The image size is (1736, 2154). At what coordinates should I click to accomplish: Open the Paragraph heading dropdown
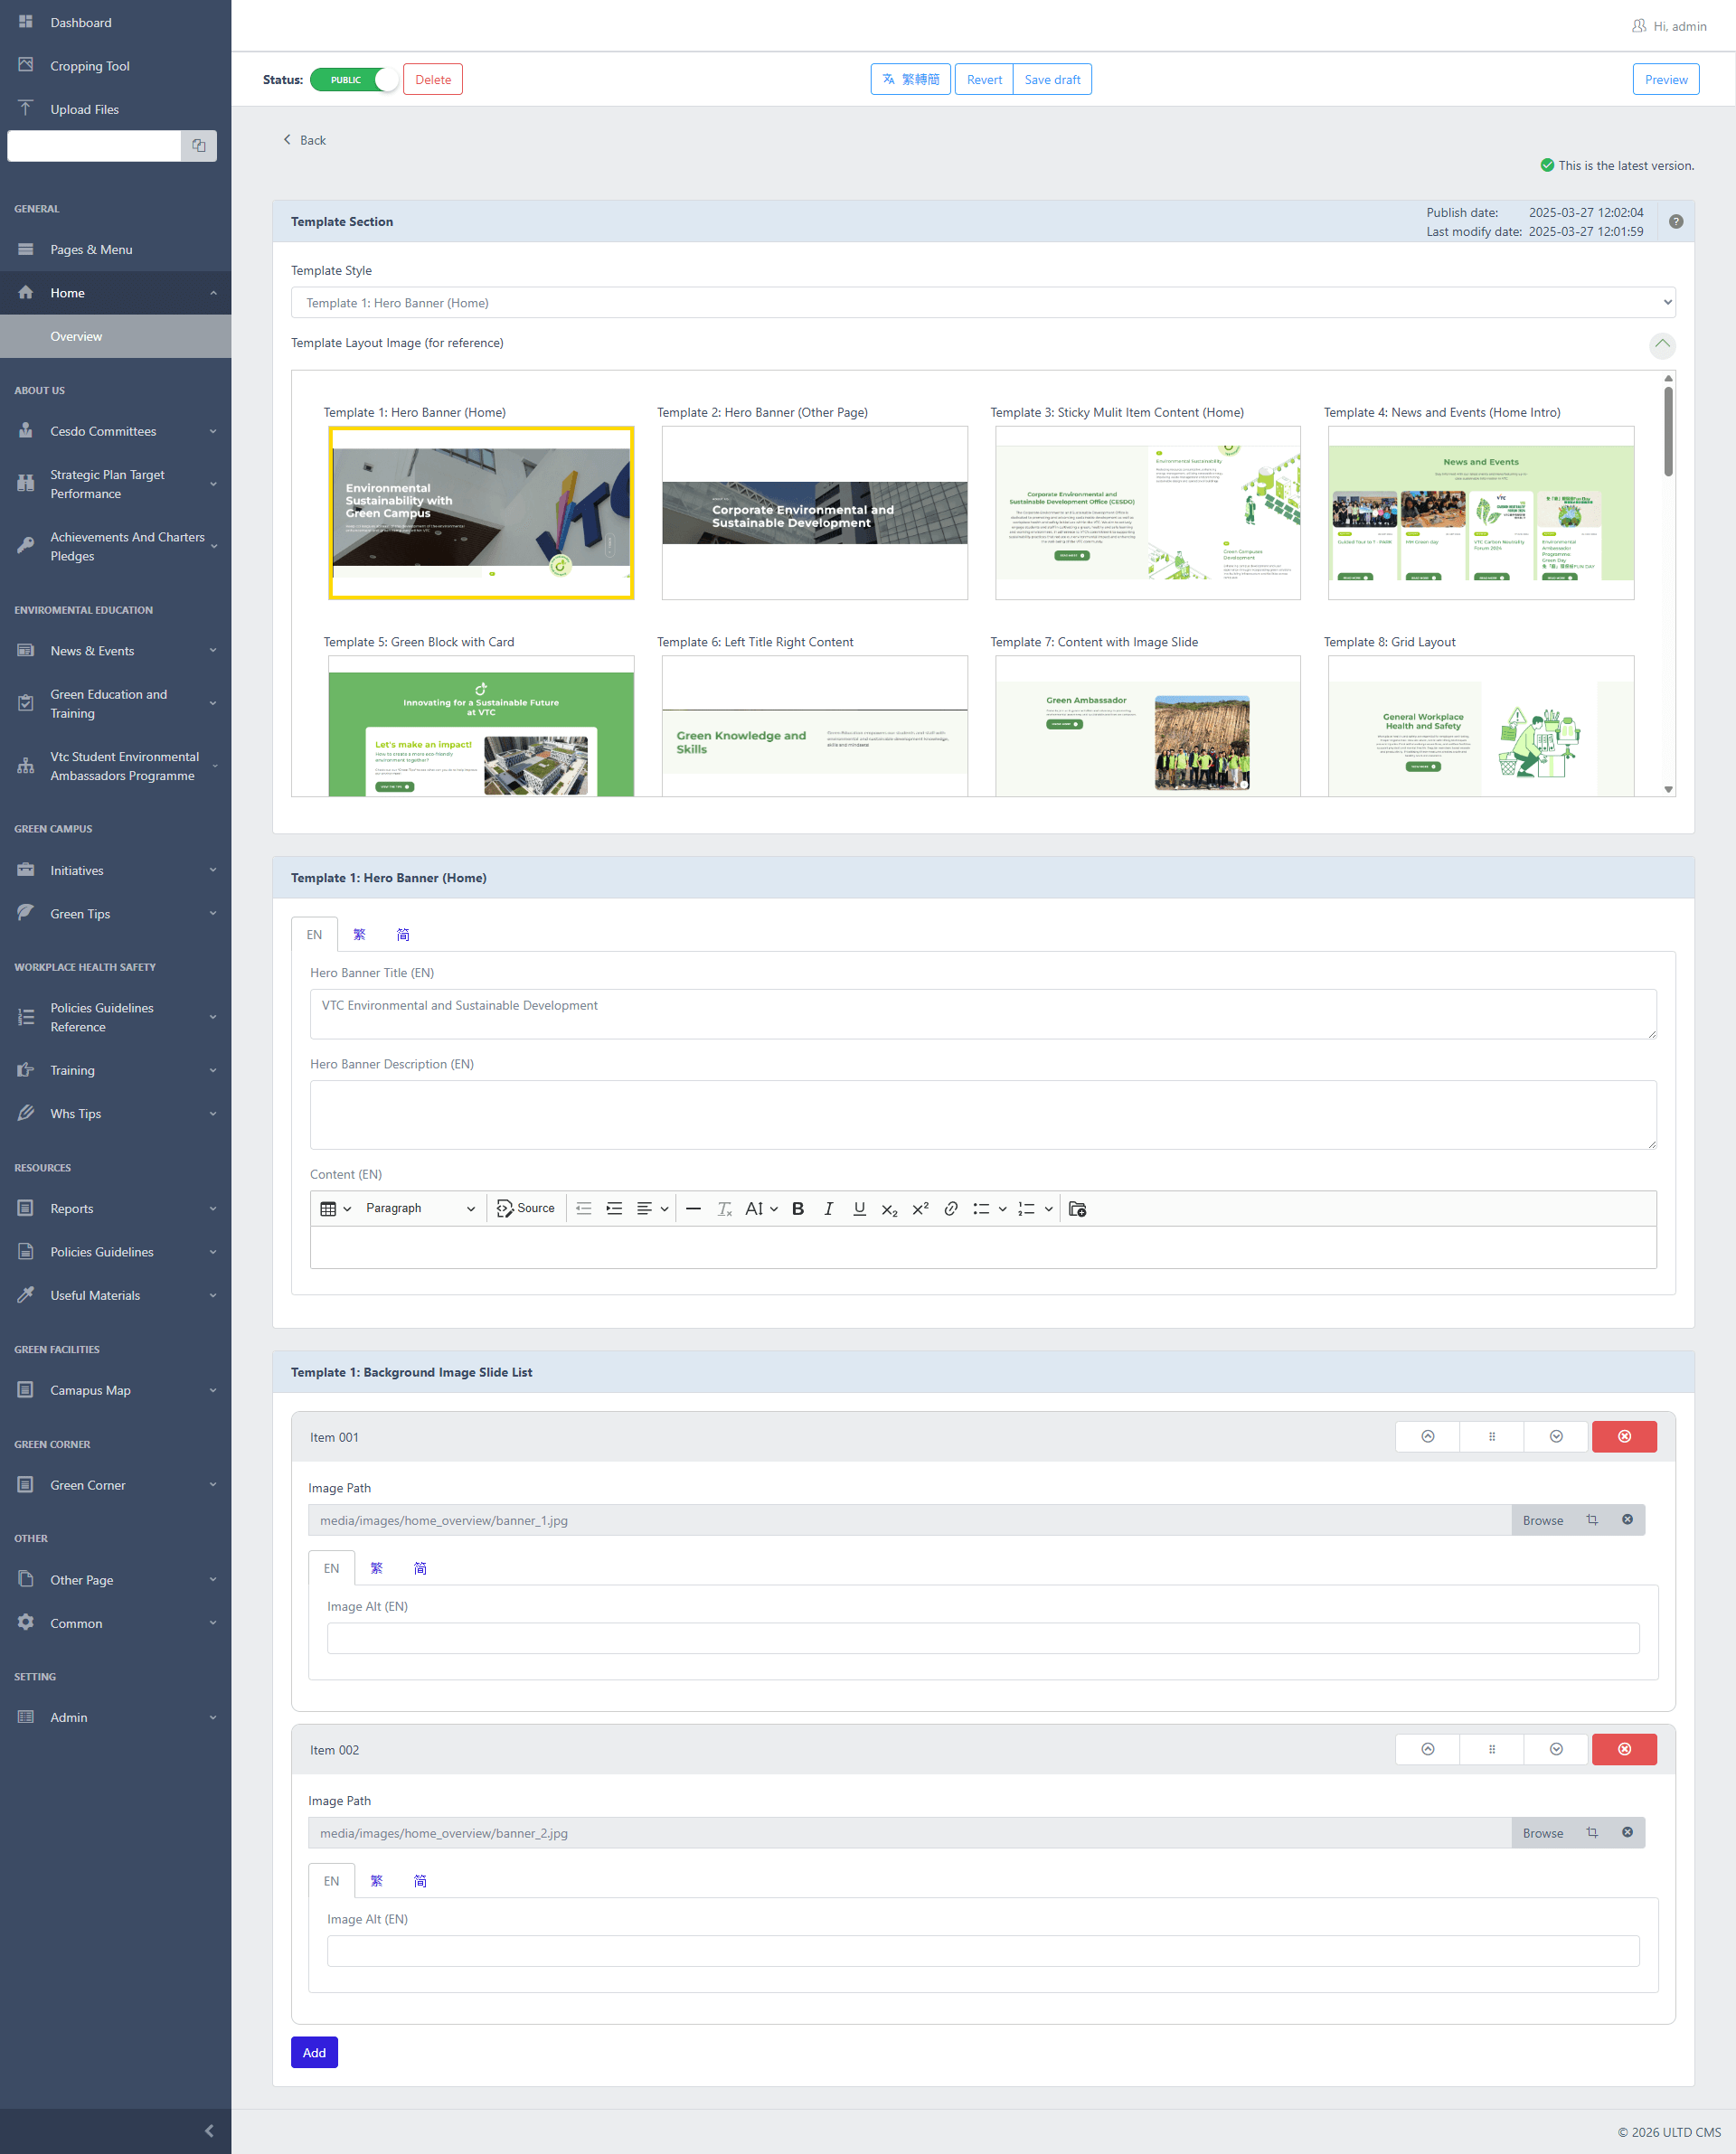[419, 1209]
